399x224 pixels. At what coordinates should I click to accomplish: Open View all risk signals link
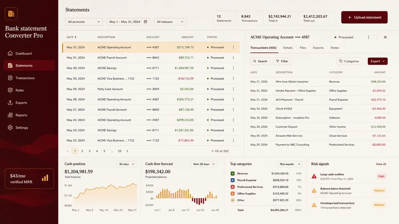(381, 164)
